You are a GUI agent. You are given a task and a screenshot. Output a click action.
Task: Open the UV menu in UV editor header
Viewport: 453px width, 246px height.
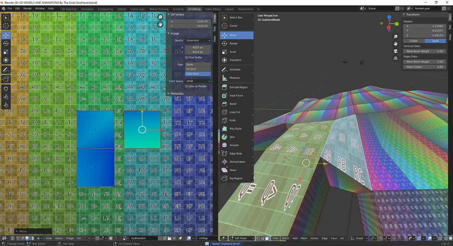tap(79, 238)
